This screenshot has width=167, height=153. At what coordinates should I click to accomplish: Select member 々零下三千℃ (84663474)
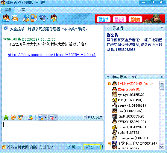[x=135, y=143]
